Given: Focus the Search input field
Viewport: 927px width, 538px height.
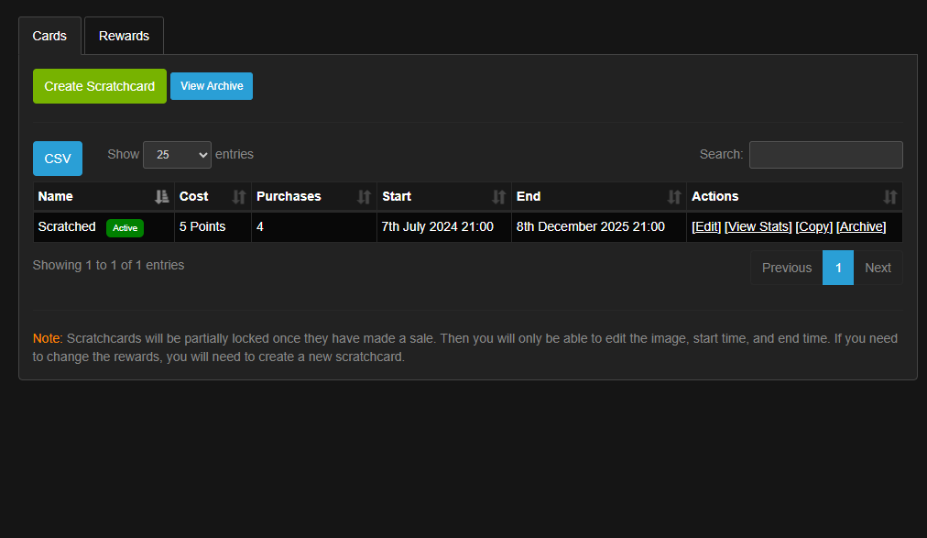Looking at the screenshot, I should pos(825,155).
